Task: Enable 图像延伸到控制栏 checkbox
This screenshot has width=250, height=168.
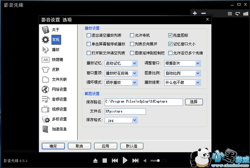Action: tap(132, 53)
